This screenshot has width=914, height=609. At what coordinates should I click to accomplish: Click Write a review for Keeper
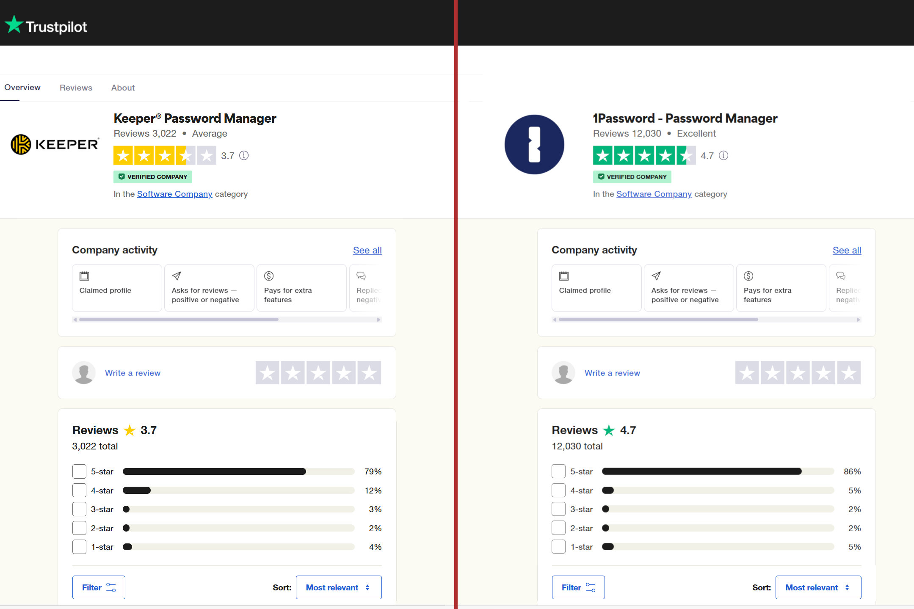coord(132,372)
